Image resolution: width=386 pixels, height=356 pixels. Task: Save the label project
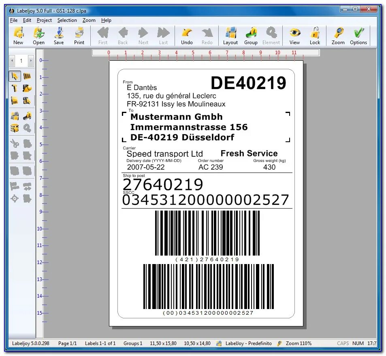pos(59,36)
